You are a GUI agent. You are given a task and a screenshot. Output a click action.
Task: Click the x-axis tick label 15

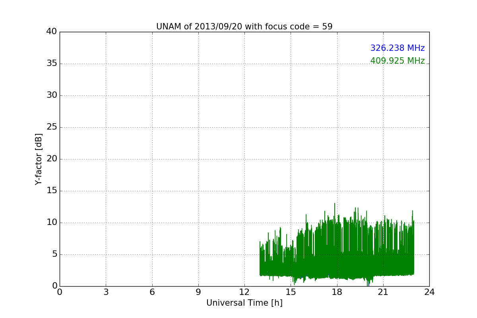[291, 292]
